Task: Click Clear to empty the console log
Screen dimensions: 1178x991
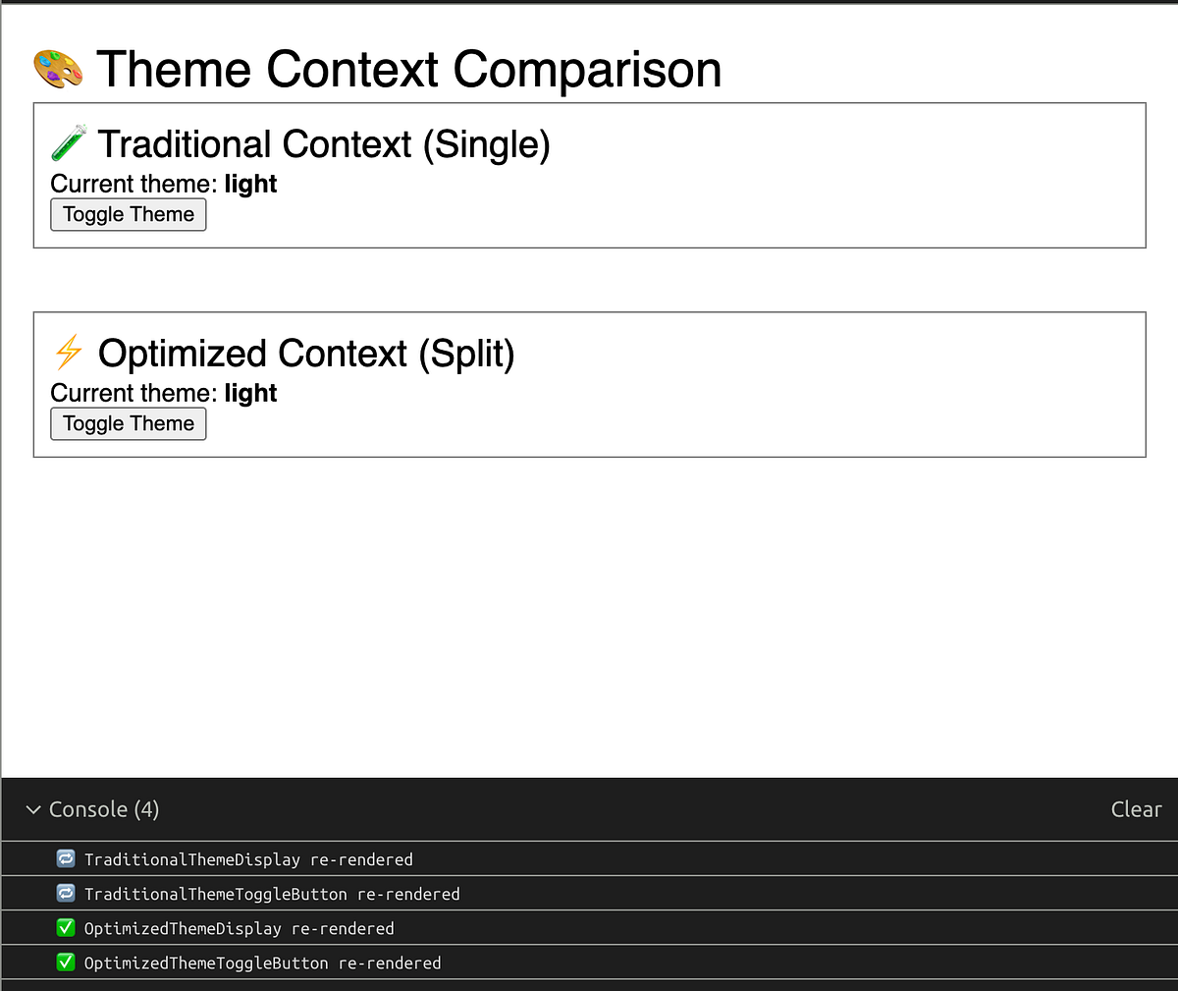Action: (x=1136, y=809)
